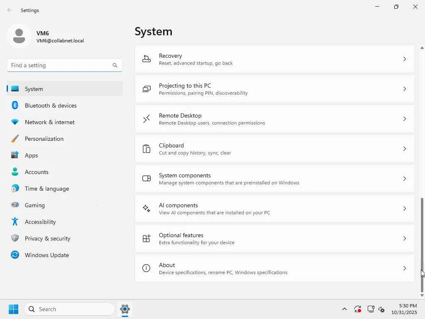Click the user avatar picture
The image size is (425, 319).
19,36
